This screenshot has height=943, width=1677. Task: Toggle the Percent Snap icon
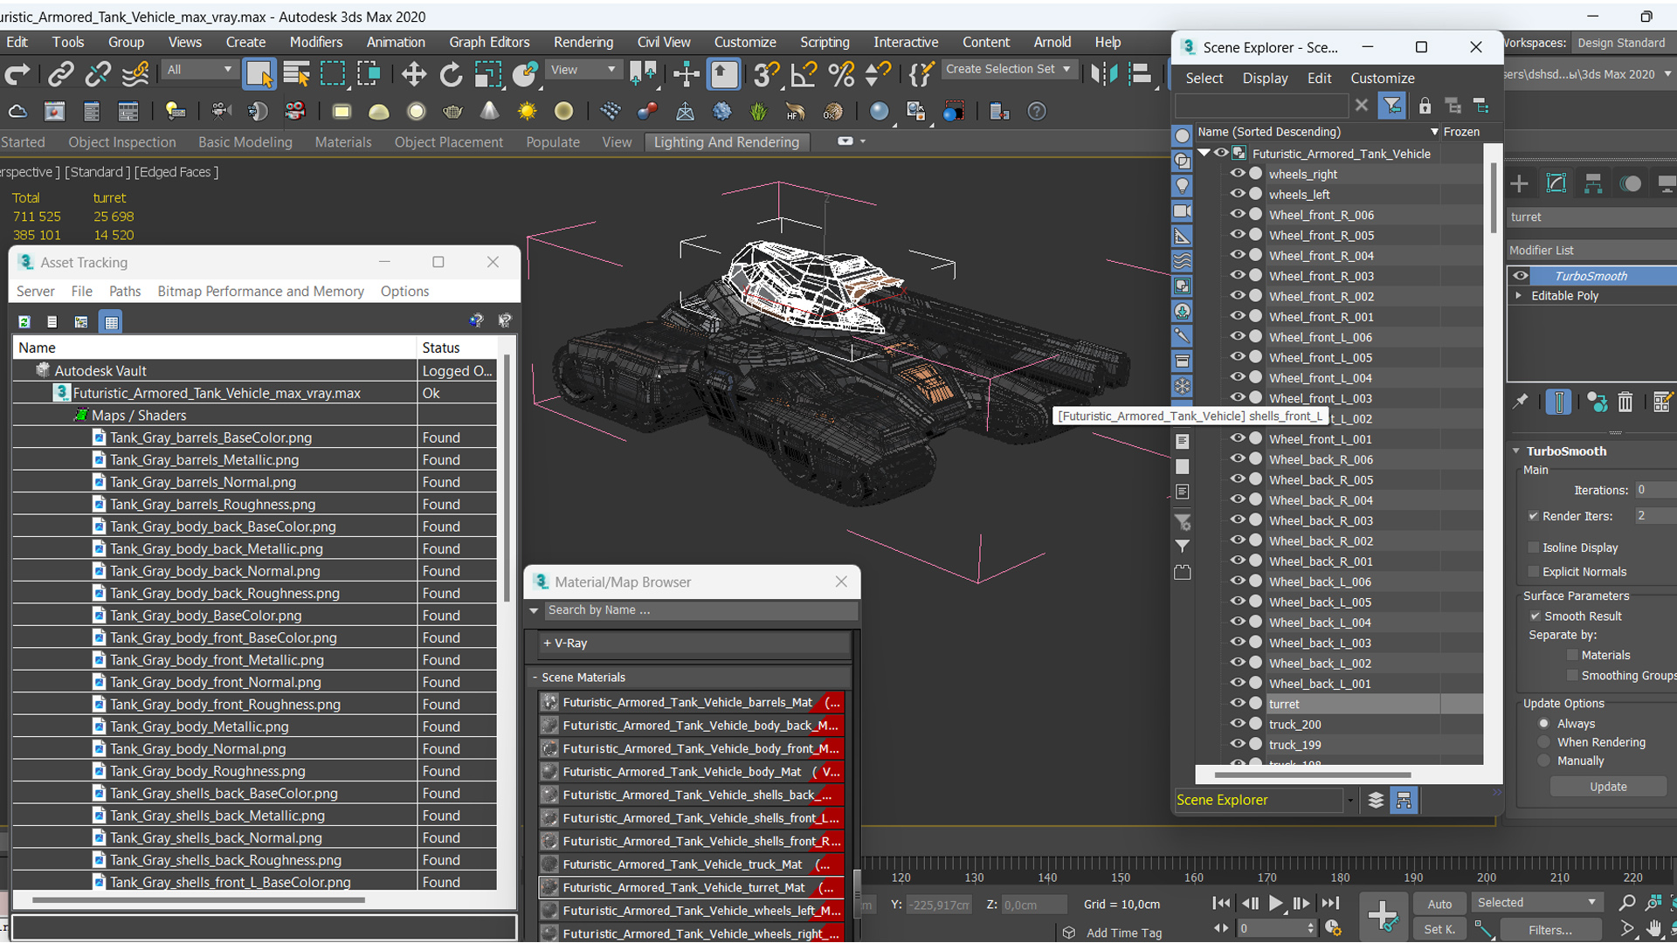pyautogui.click(x=841, y=74)
